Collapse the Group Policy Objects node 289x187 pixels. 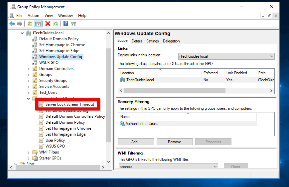tap(28, 99)
